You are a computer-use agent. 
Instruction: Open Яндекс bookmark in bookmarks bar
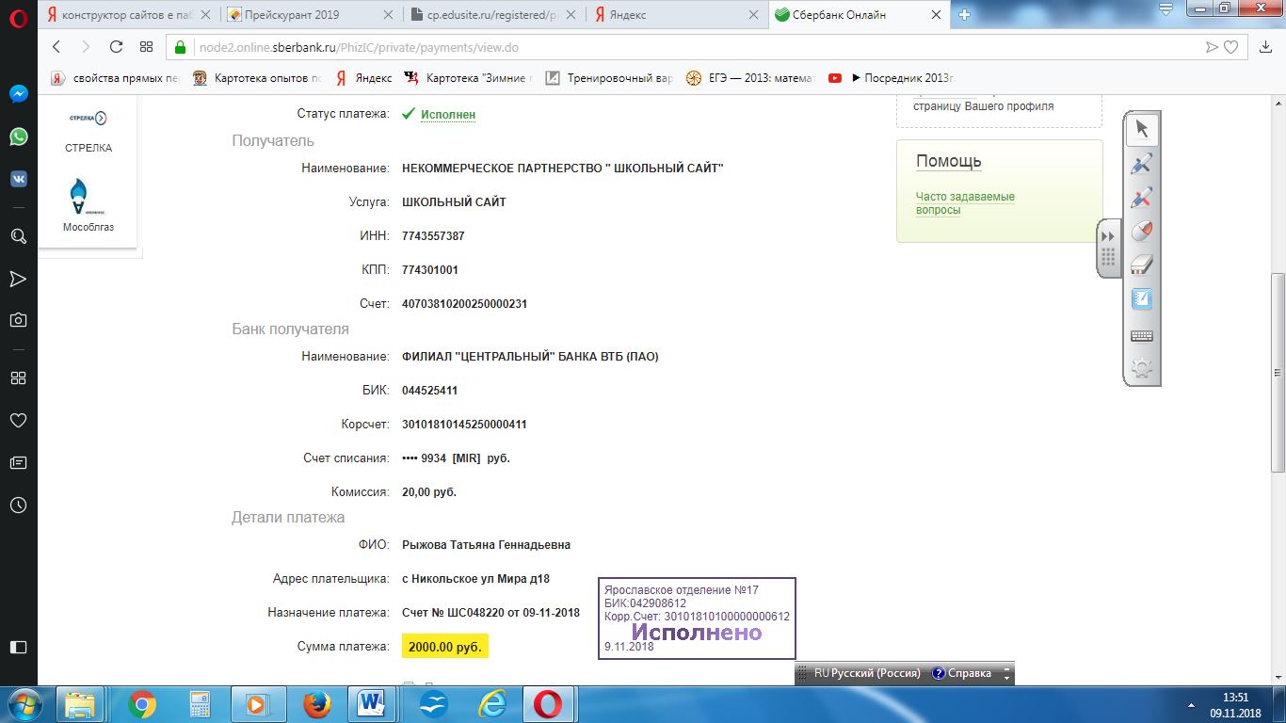[362, 78]
